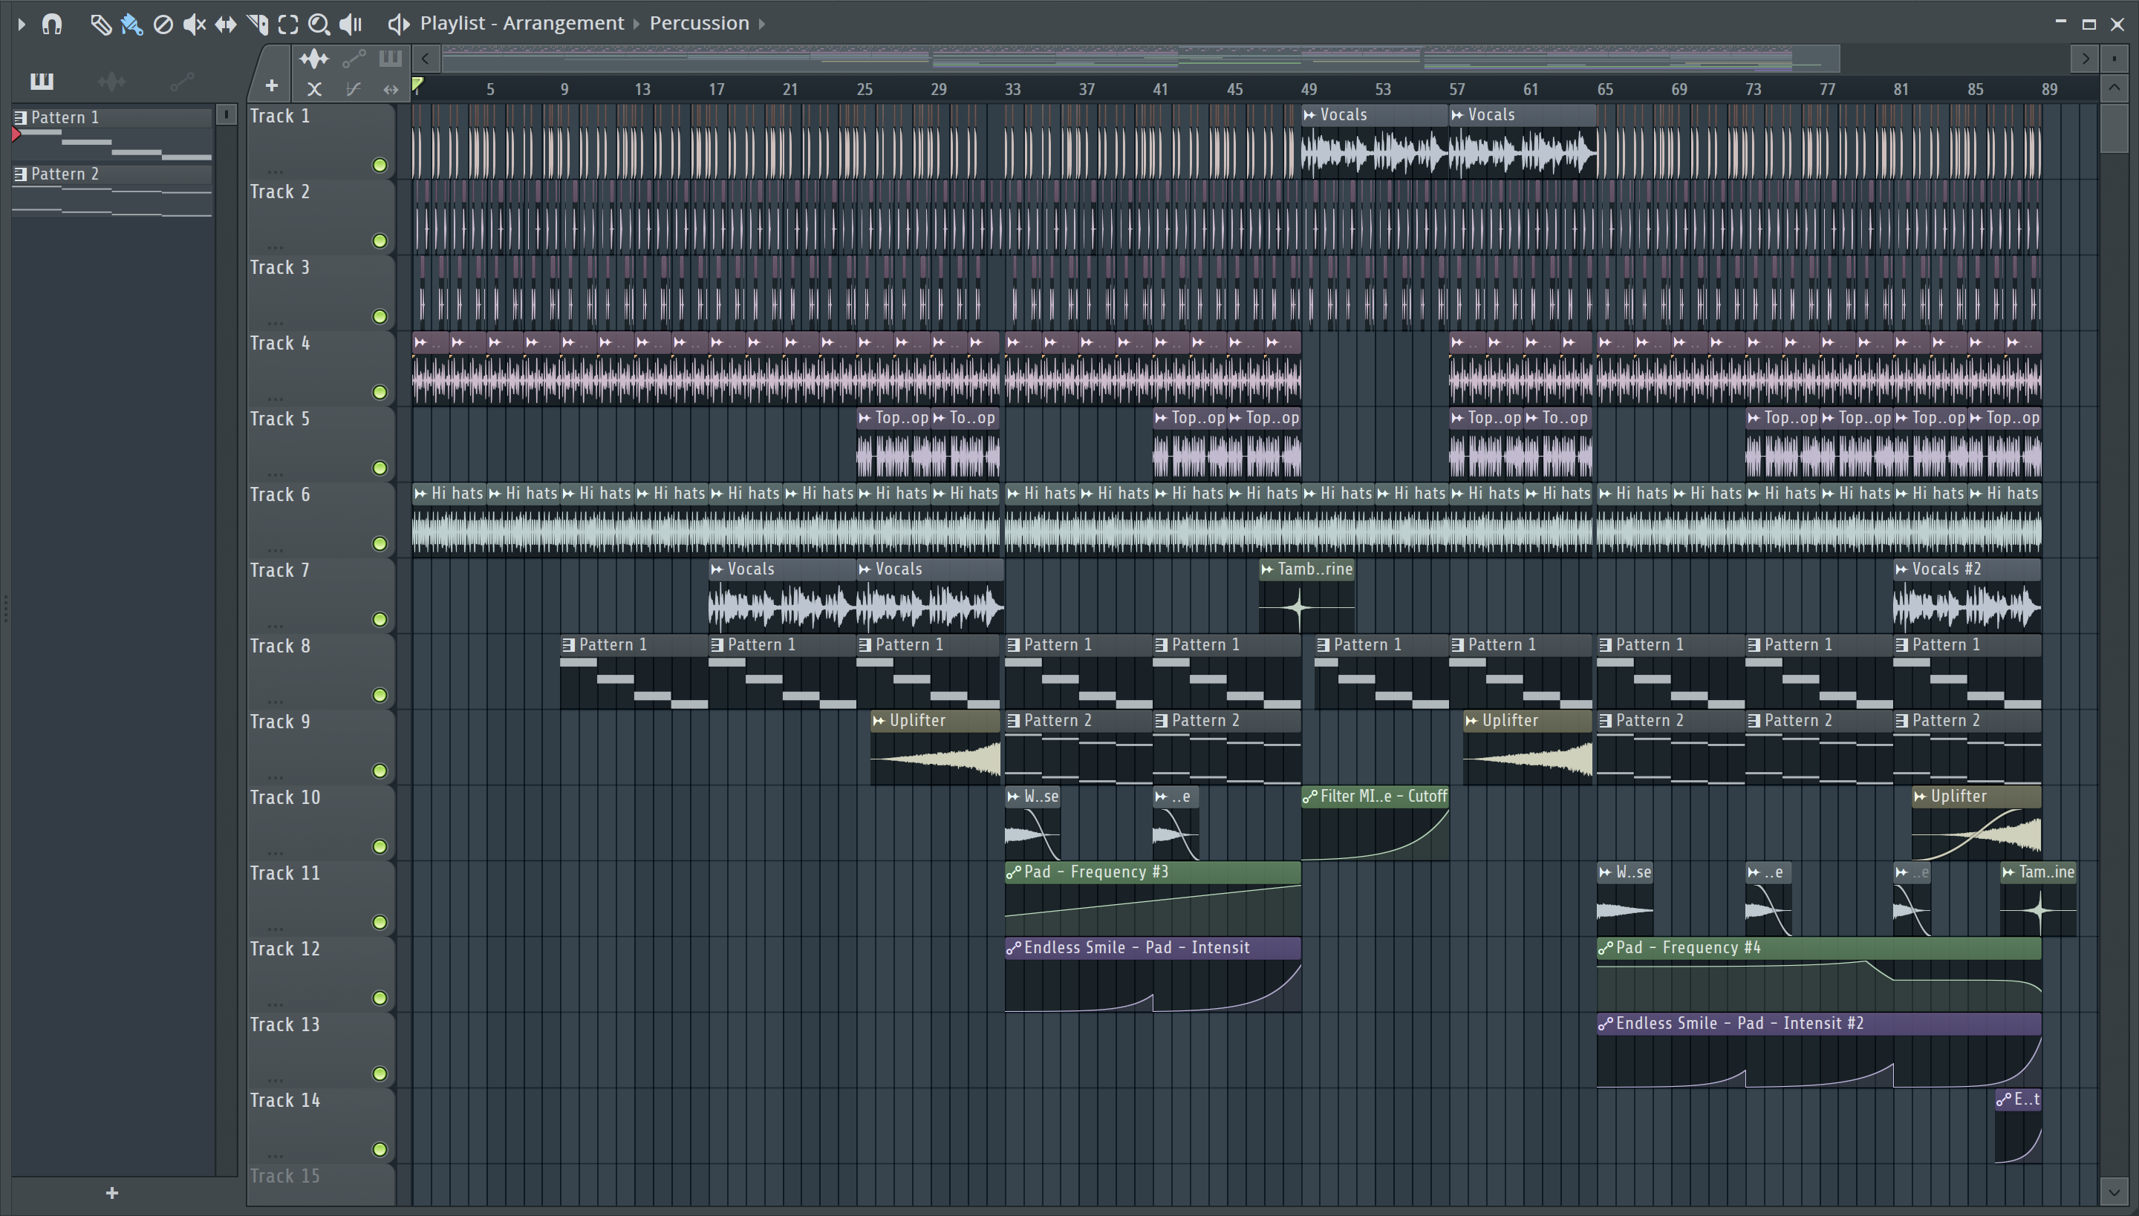2139x1216 pixels.
Task: Click the small dot button beside the timeline scrollbar's right arrow
Action: [x=2114, y=59]
